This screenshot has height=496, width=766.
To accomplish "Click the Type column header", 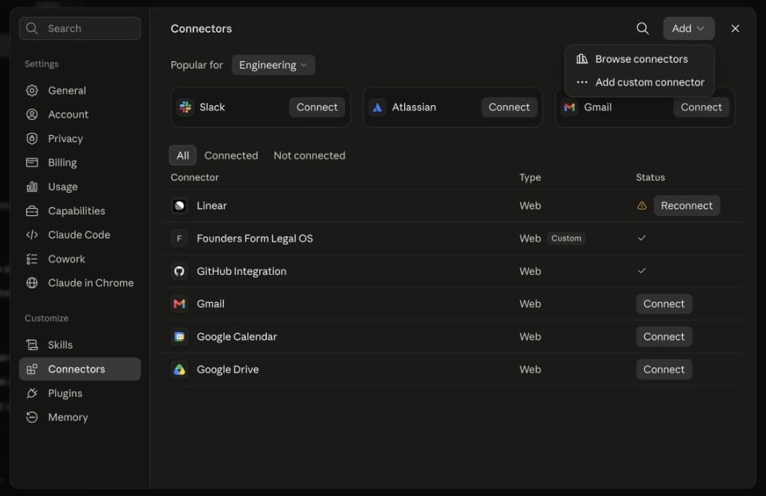I will pos(530,177).
